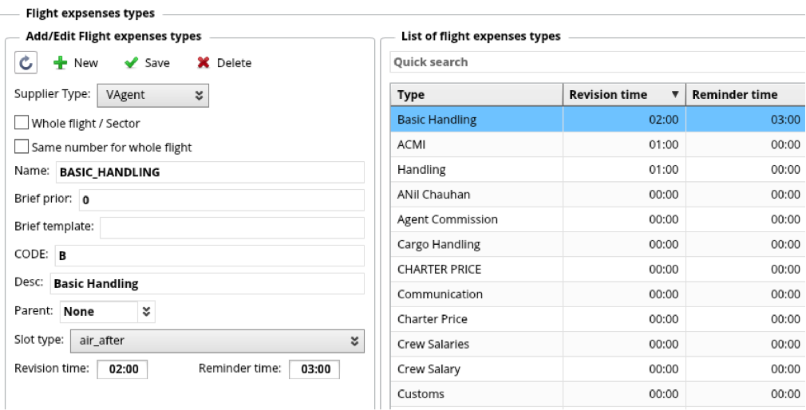Select the ACMI row
Image resolution: width=806 pixels, height=410 pixels.
(x=476, y=144)
